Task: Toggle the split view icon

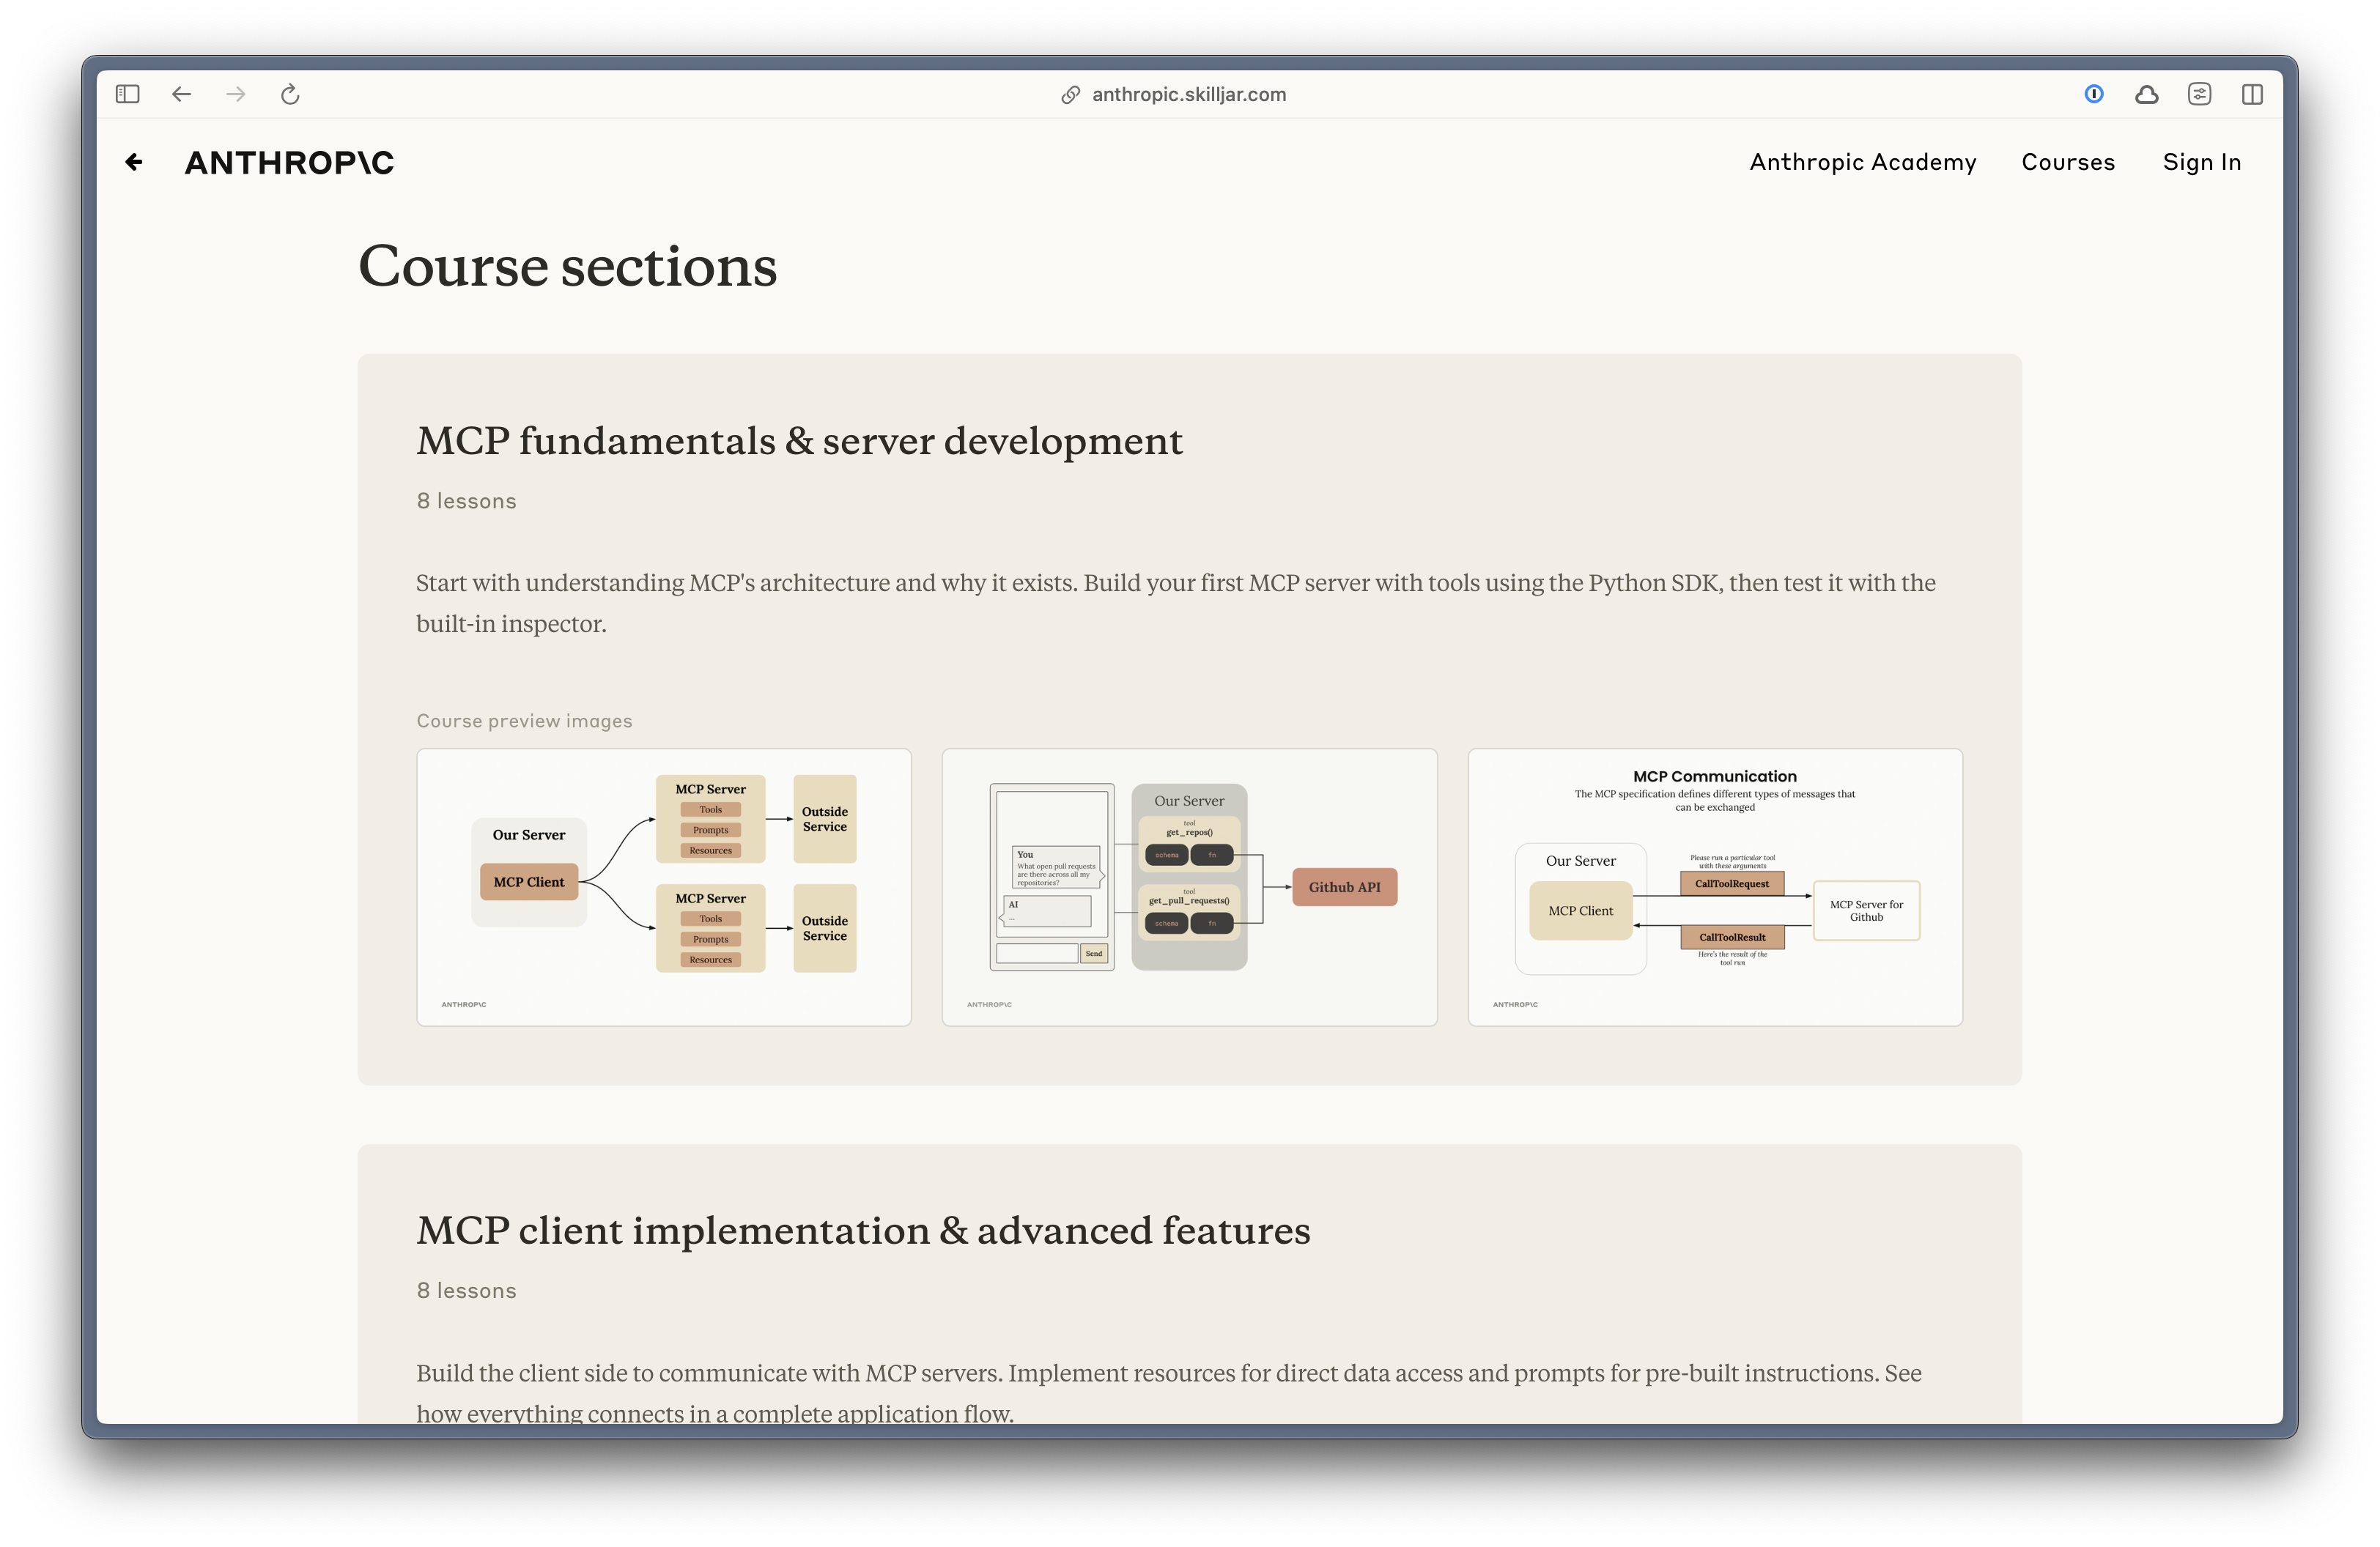Action: coord(2252,94)
